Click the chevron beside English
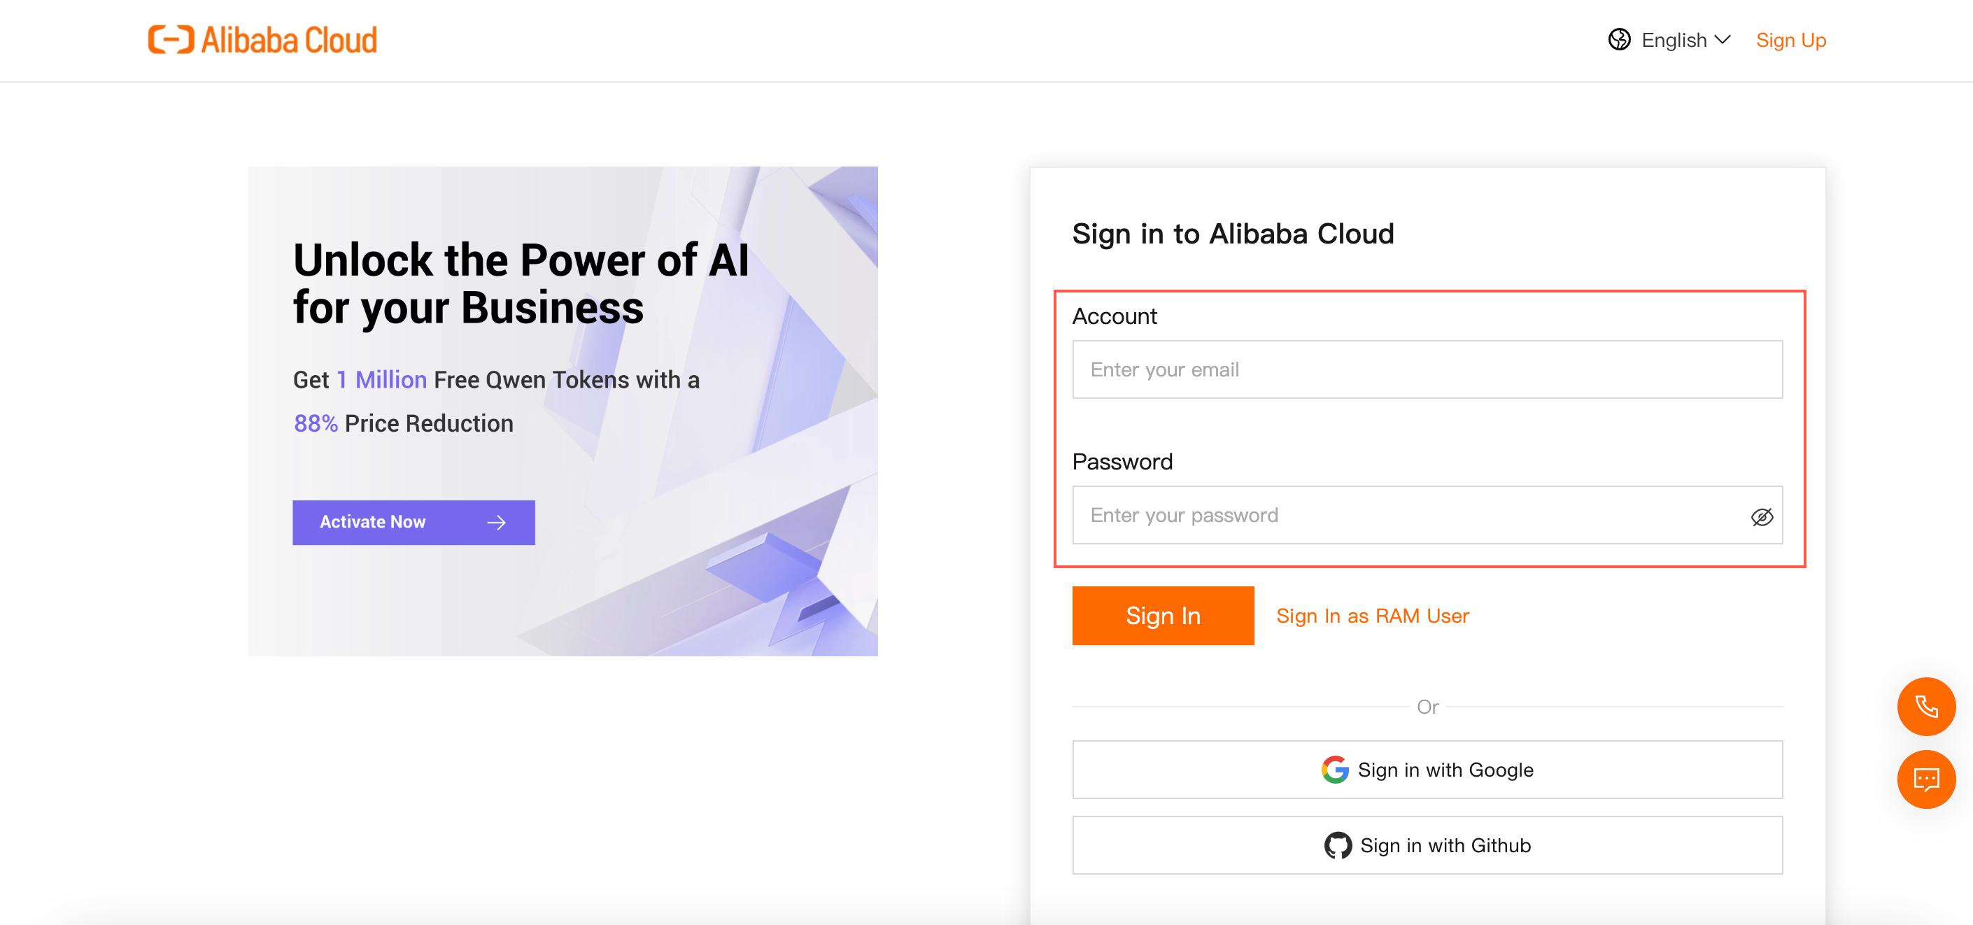This screenshot has height=925, width=1973. (x=1723, y=40)
